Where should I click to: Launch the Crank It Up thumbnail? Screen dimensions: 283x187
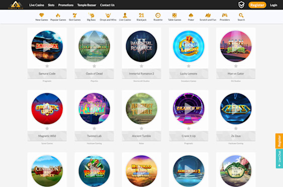[x=188, y=109]
